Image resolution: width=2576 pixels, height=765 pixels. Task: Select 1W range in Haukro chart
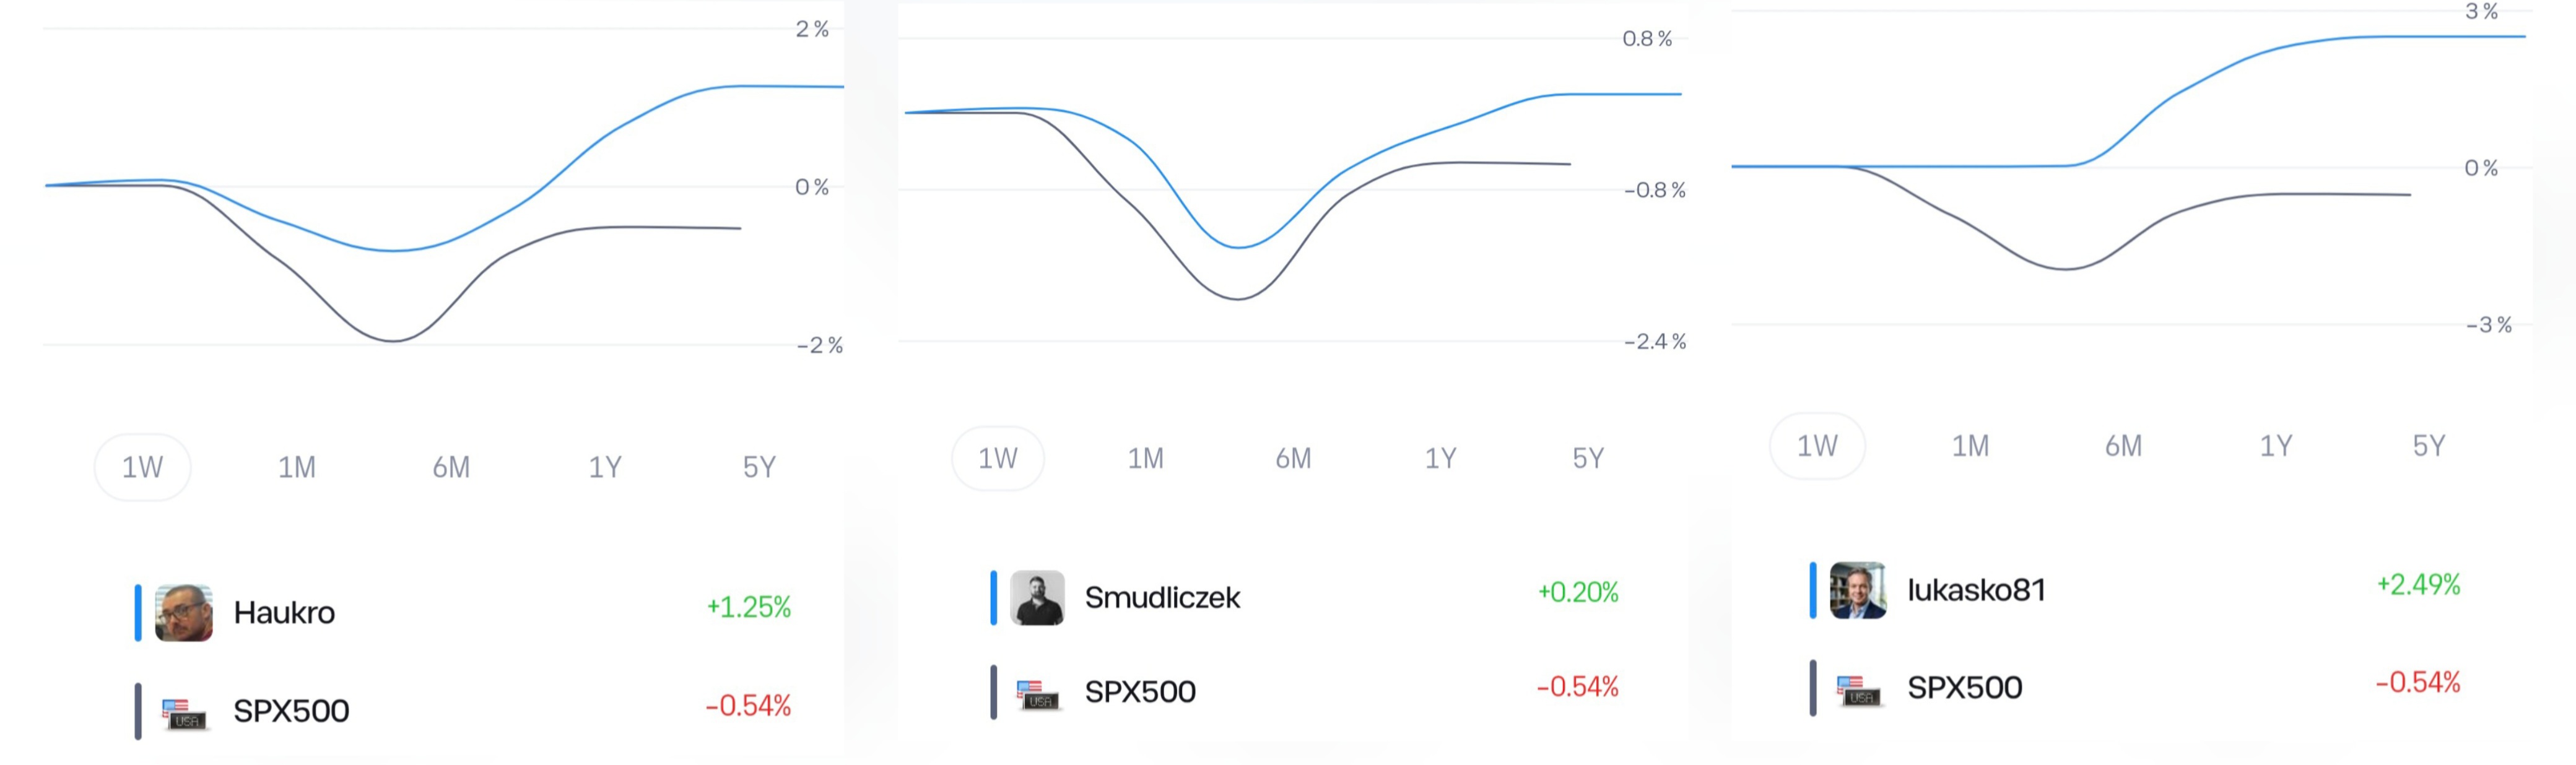142,467
